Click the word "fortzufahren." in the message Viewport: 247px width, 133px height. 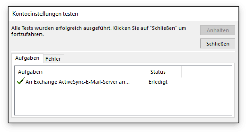click(x=27, y=34)
